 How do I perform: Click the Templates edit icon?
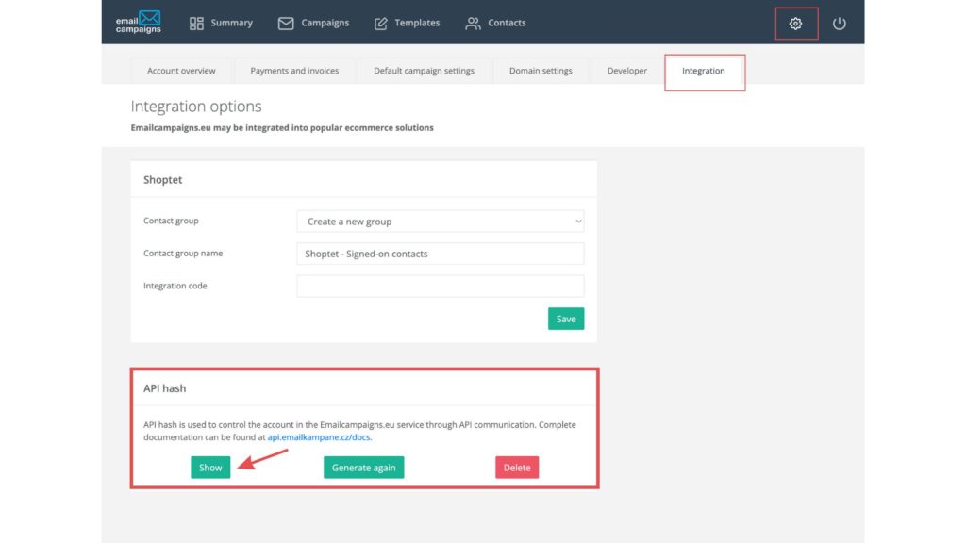tap(381, 24)
